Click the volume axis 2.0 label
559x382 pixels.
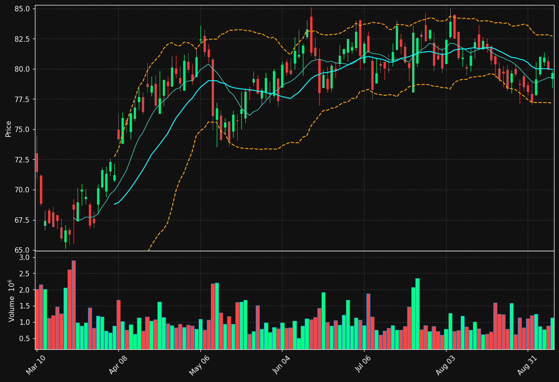pos(25,290)
